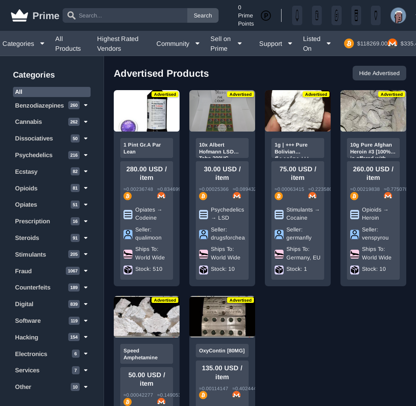416x406 pixels.
Task: Expand the Dissociatives category arrow
Action: (86, 138)
